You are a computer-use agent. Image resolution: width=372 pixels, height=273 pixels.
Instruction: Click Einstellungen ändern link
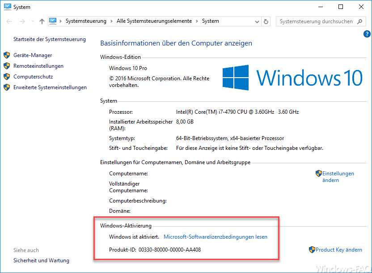338,177
